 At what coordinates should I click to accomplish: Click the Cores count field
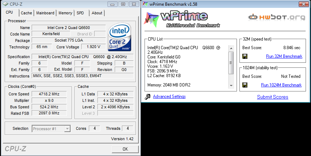pos(95,128)
